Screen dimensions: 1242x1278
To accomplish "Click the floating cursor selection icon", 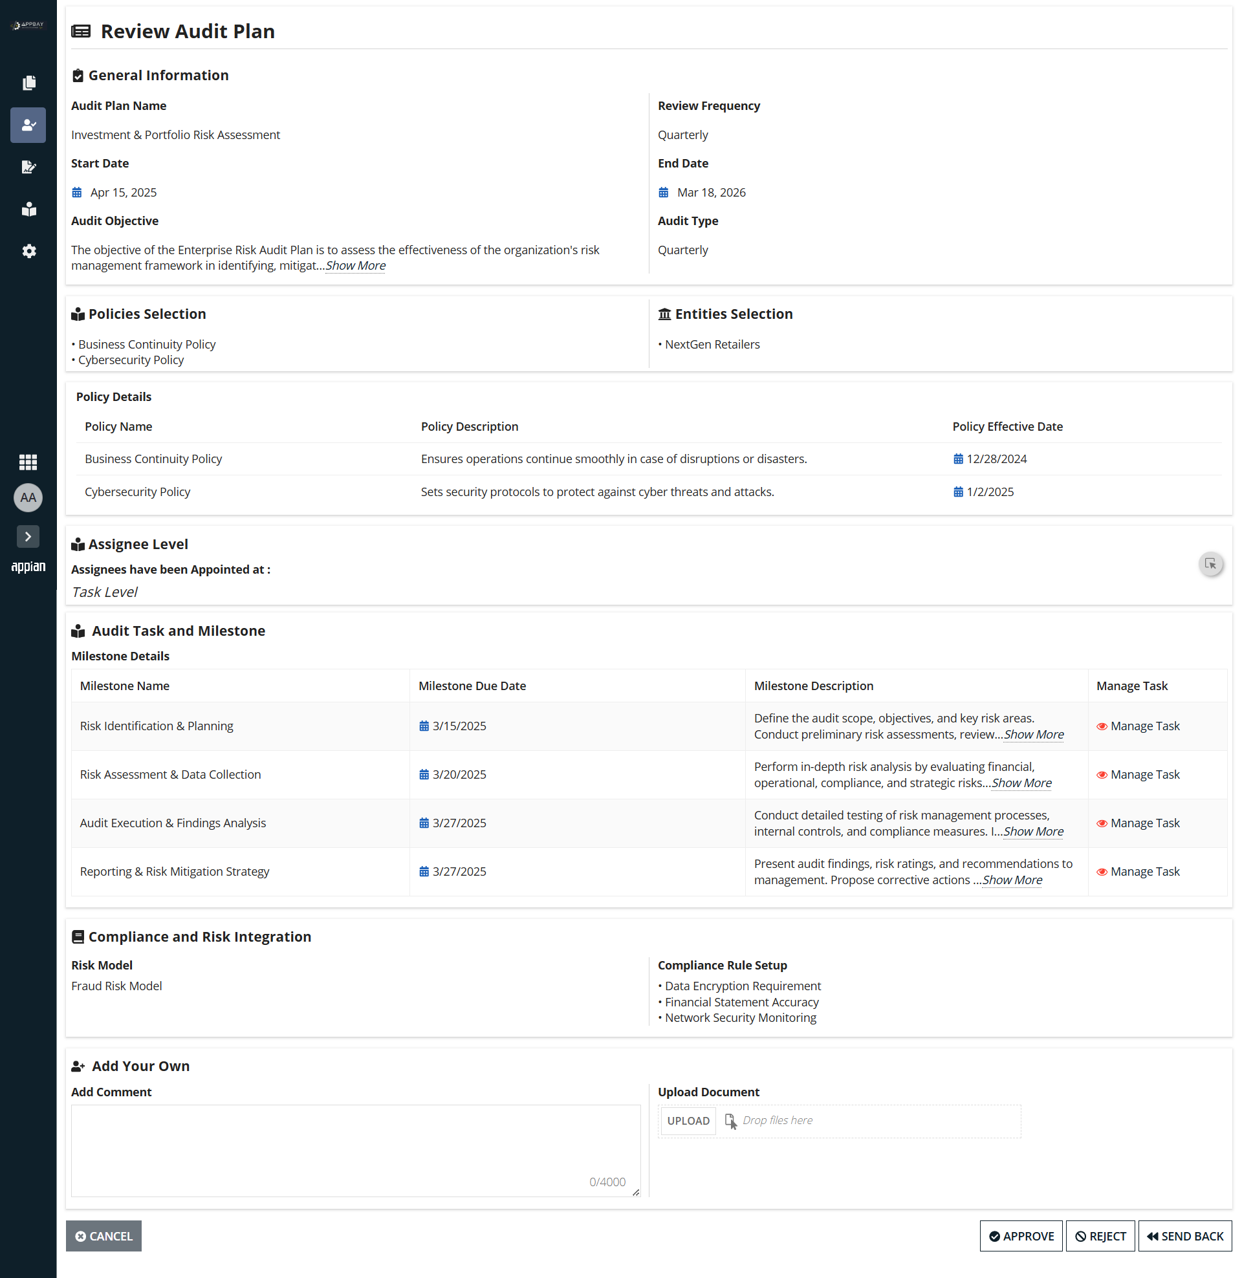I will [1211, 564].
